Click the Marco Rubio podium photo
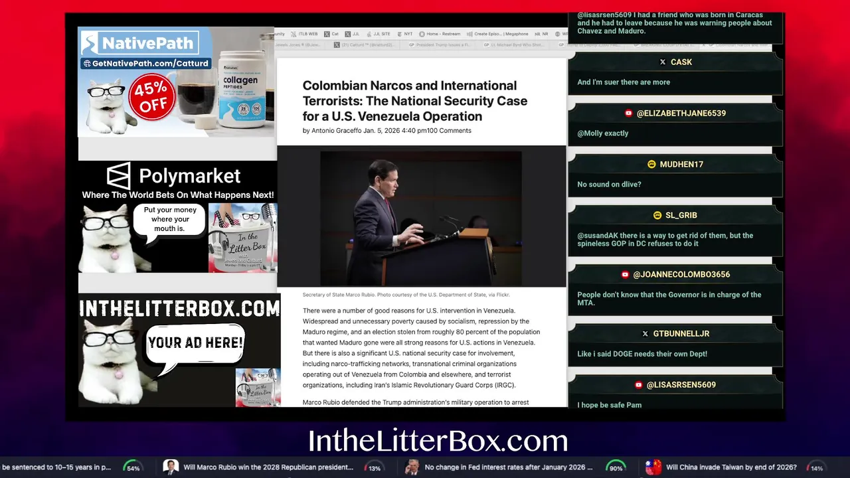The width and height of the screenshot is (850, 478). [x=421, y=218]
